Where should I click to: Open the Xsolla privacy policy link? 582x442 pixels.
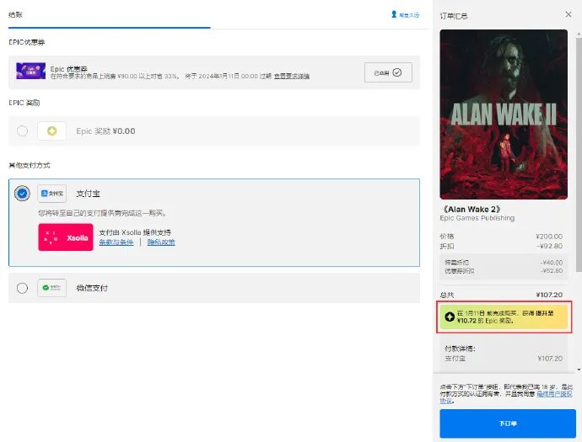161,242
